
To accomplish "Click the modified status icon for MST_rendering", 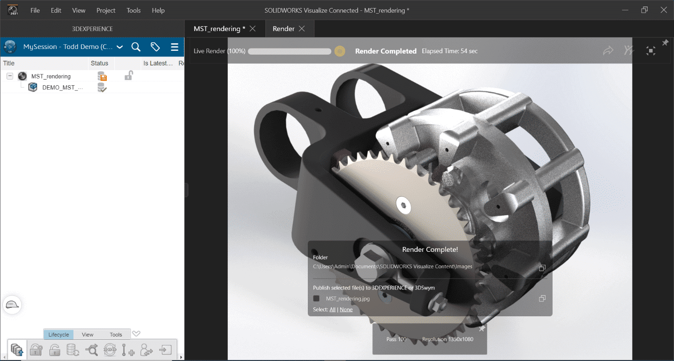I will 102,76.
